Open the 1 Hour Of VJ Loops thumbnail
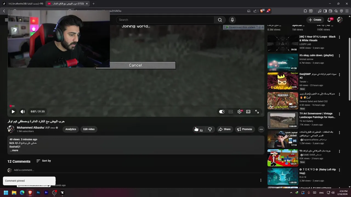Screen dimensions: 351x197 pyautogui.click(x=282, y=43)
